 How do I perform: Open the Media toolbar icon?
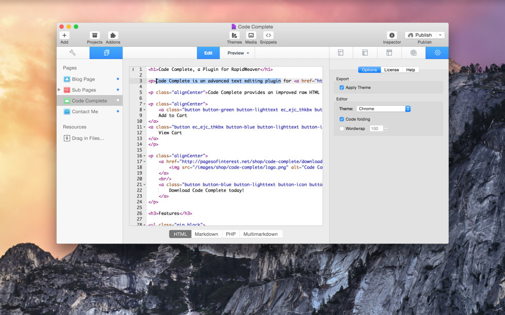pyautogui.click(x=251, y=35)
